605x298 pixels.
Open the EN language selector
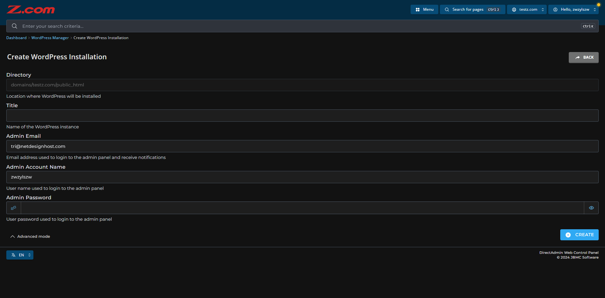pos(20,255)
